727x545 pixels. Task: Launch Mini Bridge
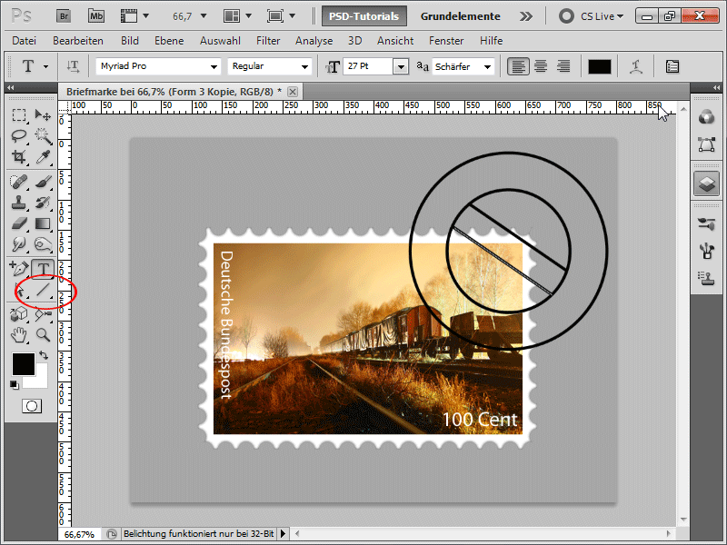click(96, 16)
